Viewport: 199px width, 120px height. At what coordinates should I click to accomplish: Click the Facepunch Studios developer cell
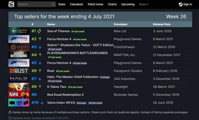(x=128, y=71)
